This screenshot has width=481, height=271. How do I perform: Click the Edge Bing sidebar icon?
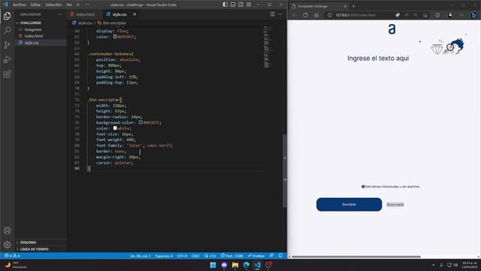click(x=473, y=15)
